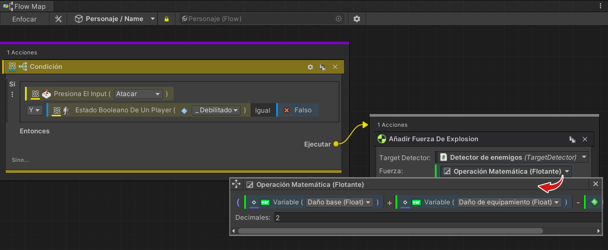Image resolution: width=608 pixels, height=250 pixels.
Task: Open the Atacar input dropdown
Action: click(138, 94)
